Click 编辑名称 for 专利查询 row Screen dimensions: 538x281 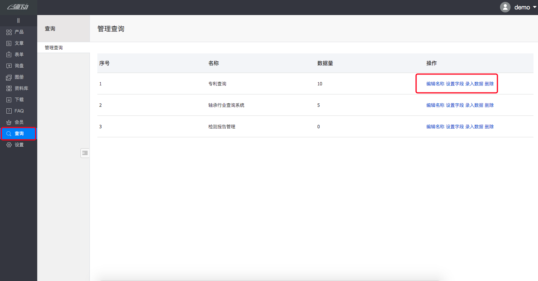coord(435,84)
